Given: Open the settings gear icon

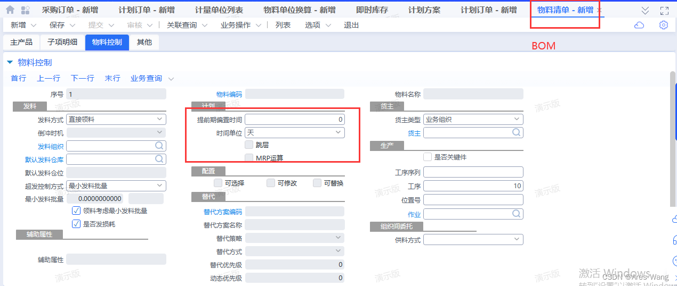Looking at the screenshot, I should pyautogui.click(x=664, y=25).
